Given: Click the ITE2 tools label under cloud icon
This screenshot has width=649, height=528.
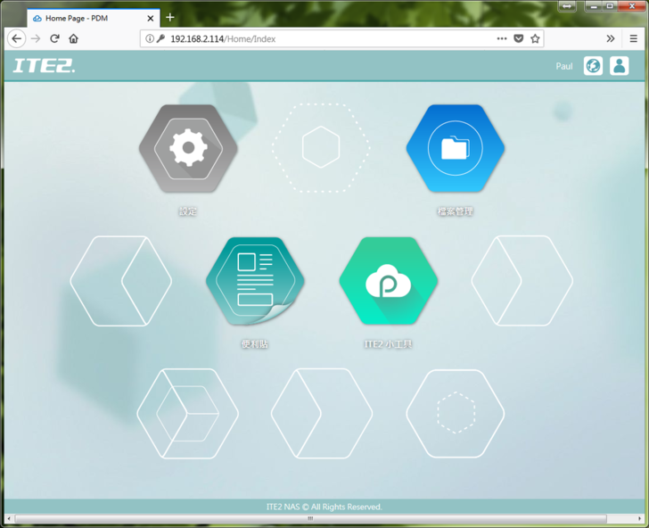Looking at the screenshot, I should (x=389, y=344).
